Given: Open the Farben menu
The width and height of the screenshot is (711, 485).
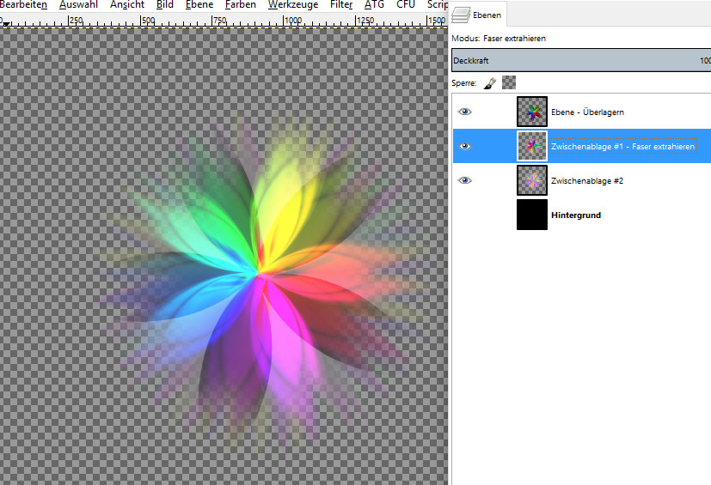Looking at the screenshot, I should (x=241, y=5).
